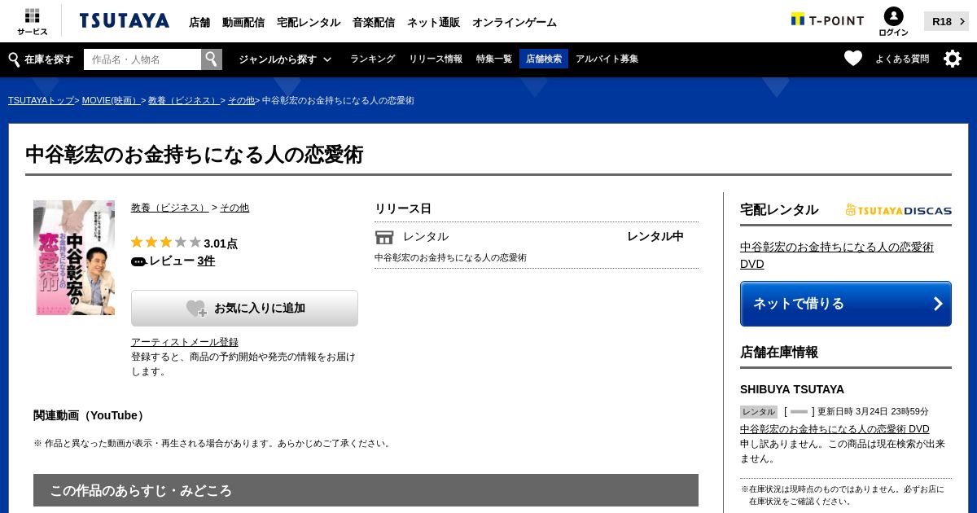This screenshot has width=977, height=513.
Task: Open アルバイト募集 link
Action: (x=607, y=59)
